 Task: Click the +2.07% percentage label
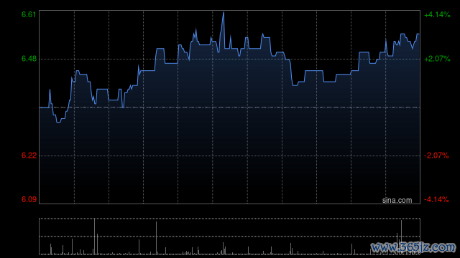[437, 59]
